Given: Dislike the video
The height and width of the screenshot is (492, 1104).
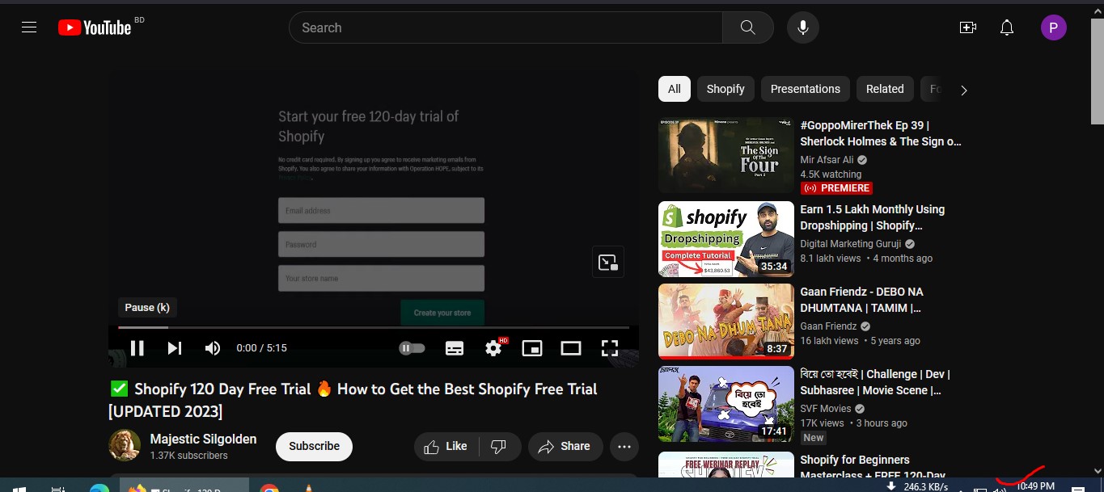Looking at the screenshot, I should pos(499,446).
